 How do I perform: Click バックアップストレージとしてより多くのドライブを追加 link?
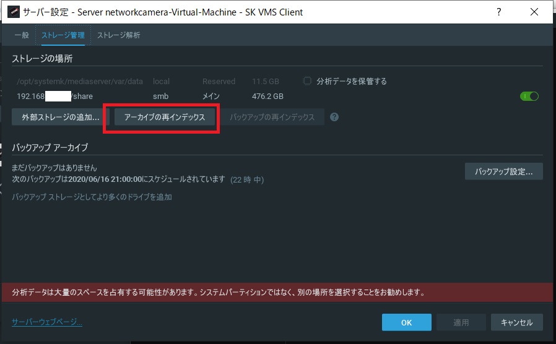pyautogui.click(x=92, y=197)
